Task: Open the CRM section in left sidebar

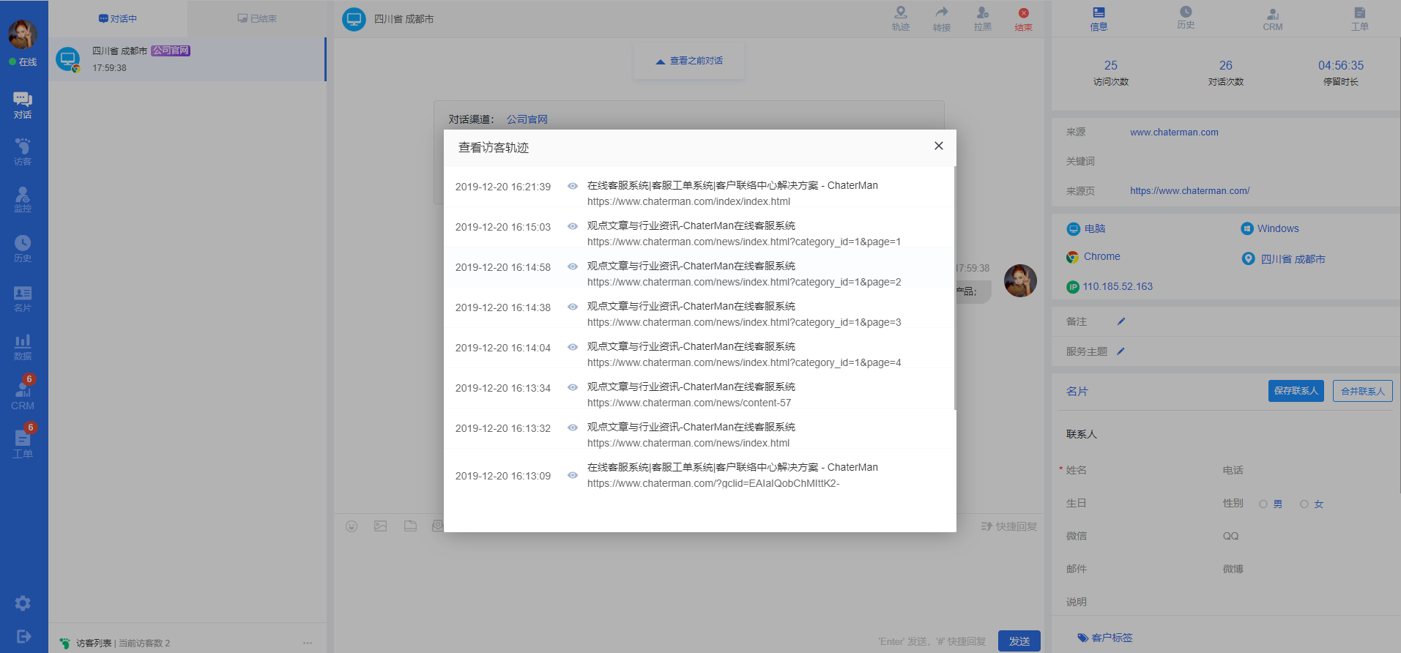Action: coord(23,395)
